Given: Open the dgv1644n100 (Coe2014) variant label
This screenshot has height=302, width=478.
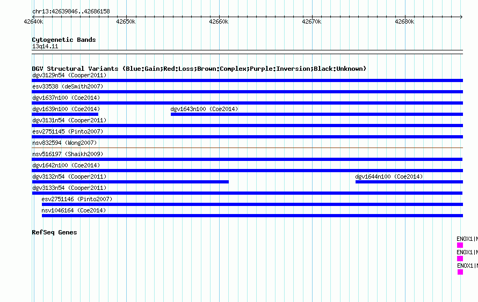Looking at the screenshot, I should (x=389, y=176).
